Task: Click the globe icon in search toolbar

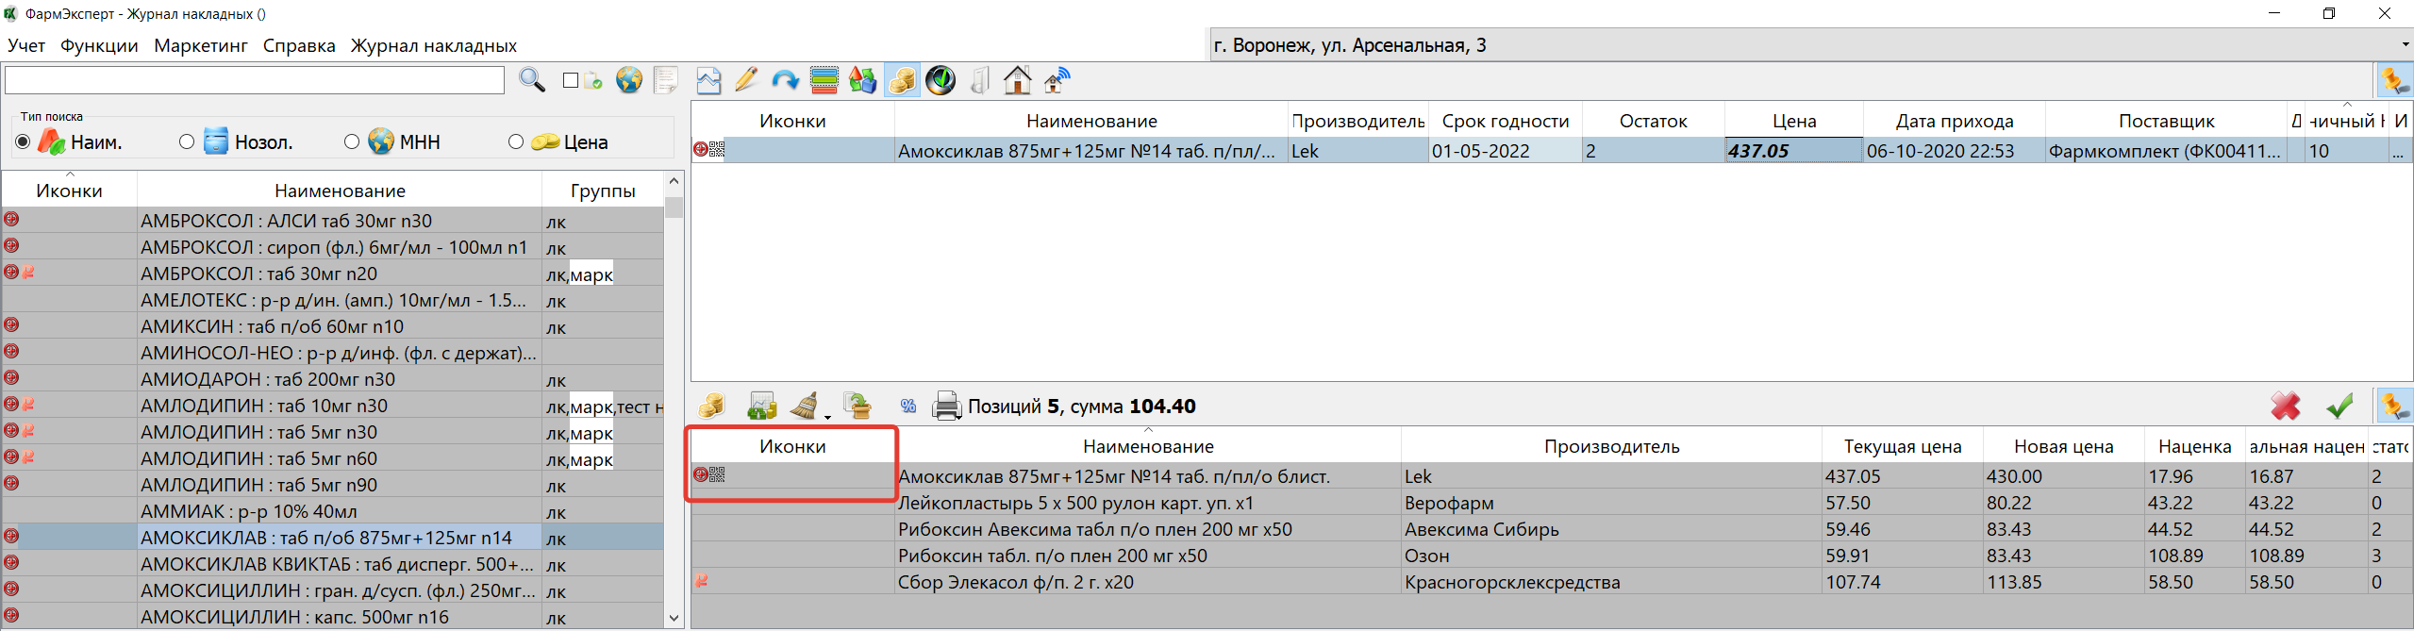Action: coord(629,81)
